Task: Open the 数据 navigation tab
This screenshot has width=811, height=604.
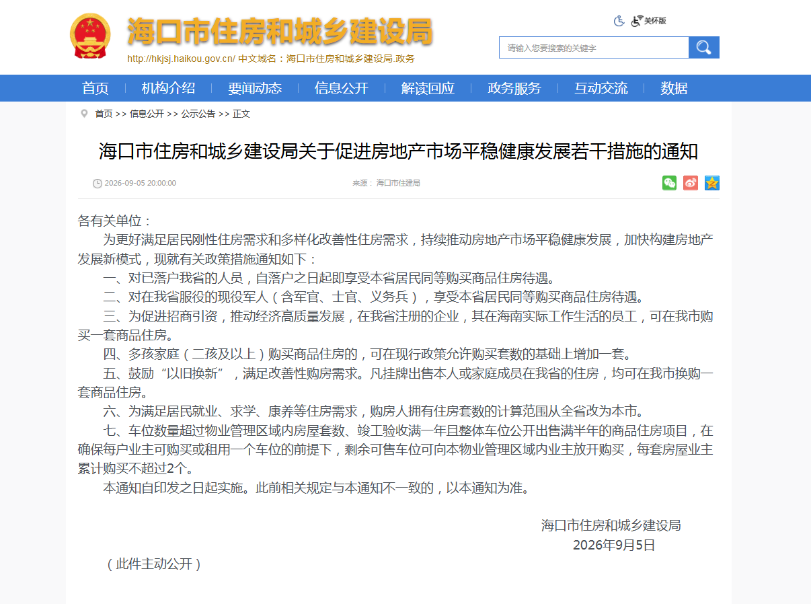Action: (x=674, y=88)
